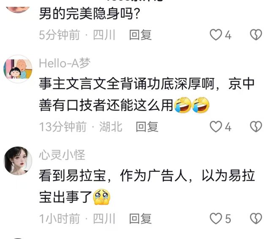
Task: Reply to the comment from 湖北
Action: pos(147,127)
